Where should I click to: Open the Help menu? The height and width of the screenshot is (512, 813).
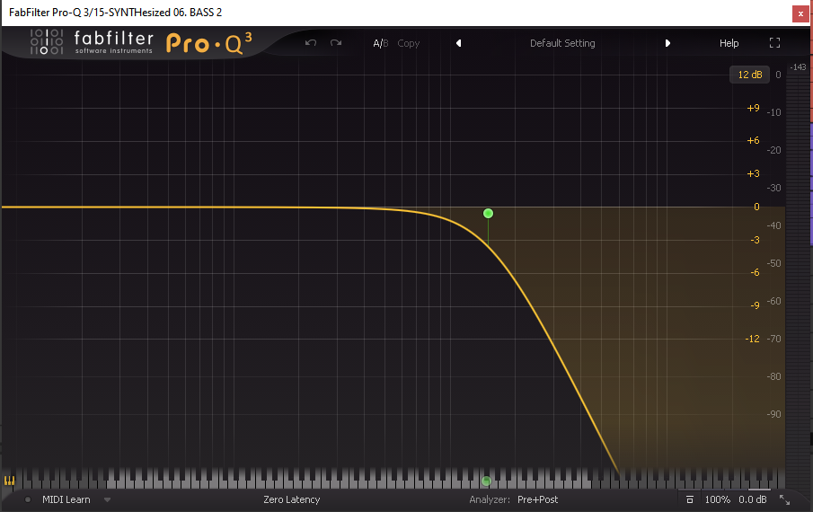[729, 43]
